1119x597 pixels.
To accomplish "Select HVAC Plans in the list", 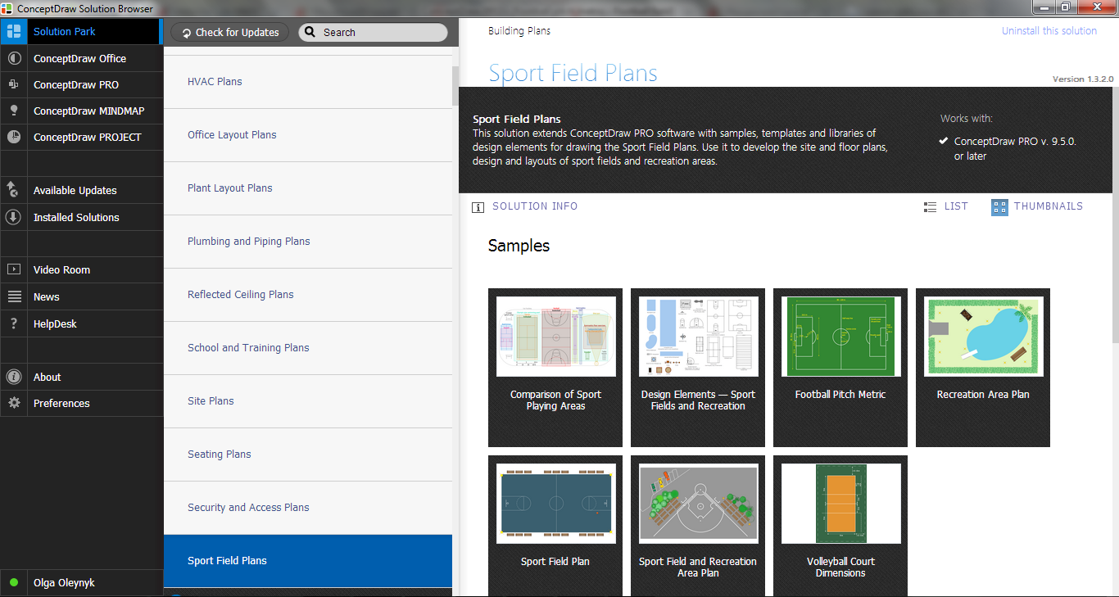I will (308, 82).
